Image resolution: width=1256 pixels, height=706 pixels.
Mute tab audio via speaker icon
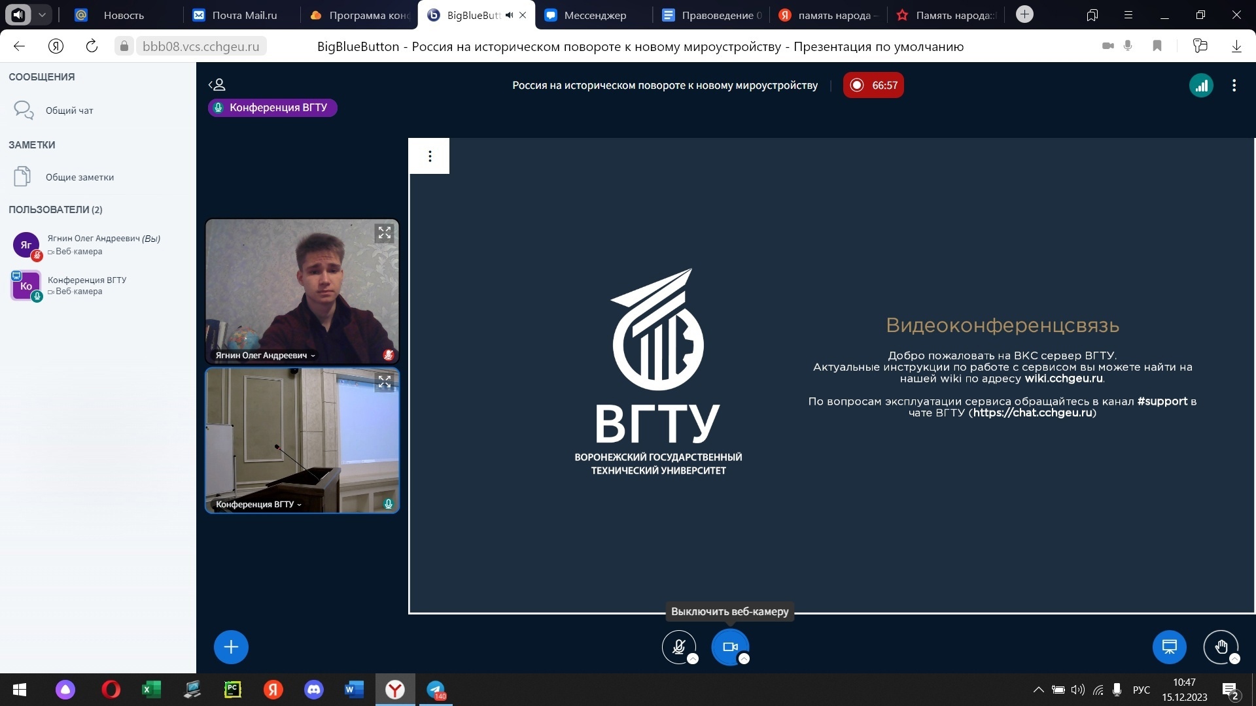509,15
